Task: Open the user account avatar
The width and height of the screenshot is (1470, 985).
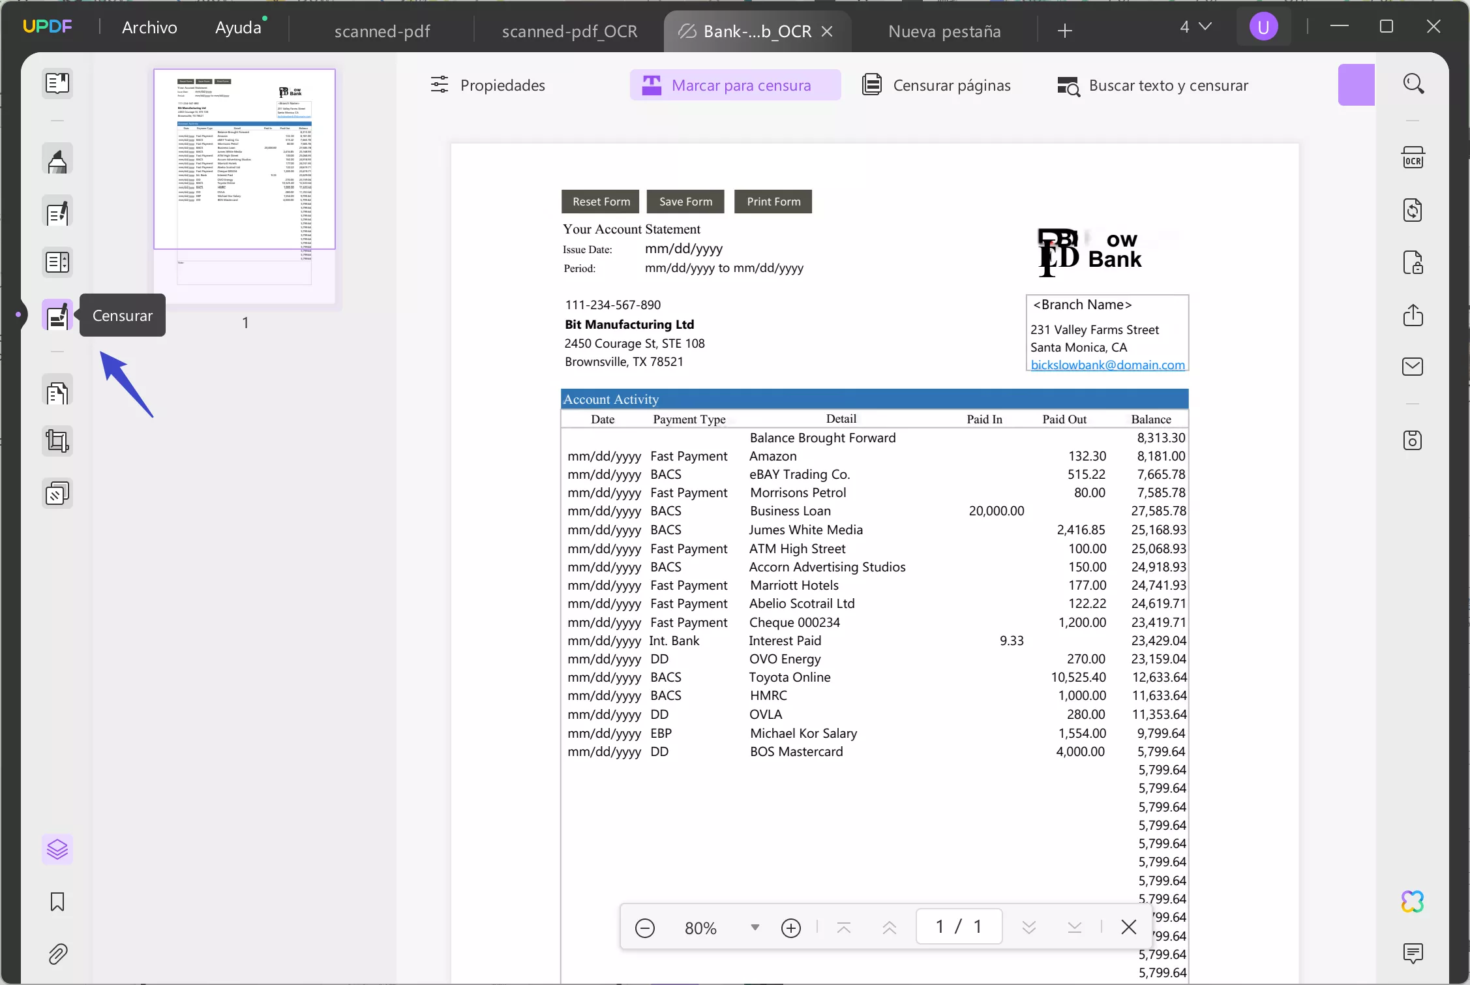Action: 1263,27
